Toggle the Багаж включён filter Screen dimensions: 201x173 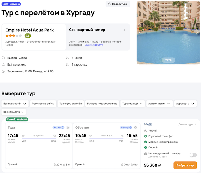tap(15, 104)
